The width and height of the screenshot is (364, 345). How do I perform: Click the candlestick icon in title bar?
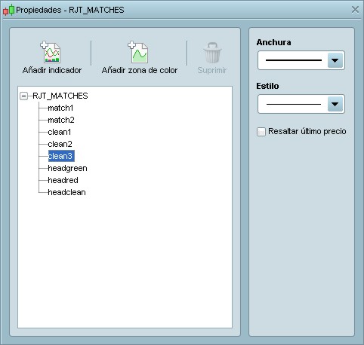(8, 10)
